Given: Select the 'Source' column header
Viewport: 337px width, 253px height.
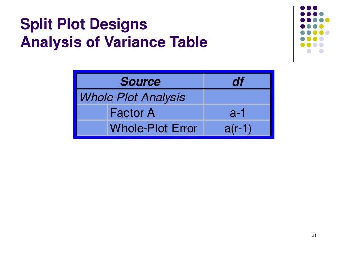Looking at the screenshot, I should 140,82.
